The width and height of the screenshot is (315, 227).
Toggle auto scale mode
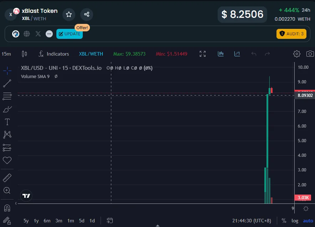tap(308, 221)
